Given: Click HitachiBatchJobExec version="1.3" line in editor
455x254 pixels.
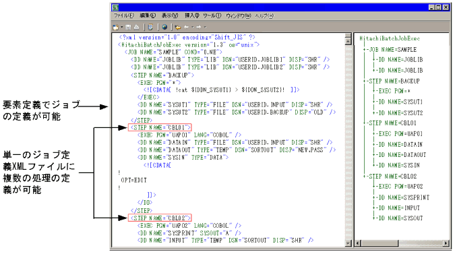Looking at the screenshot, I should pos(189,44).
